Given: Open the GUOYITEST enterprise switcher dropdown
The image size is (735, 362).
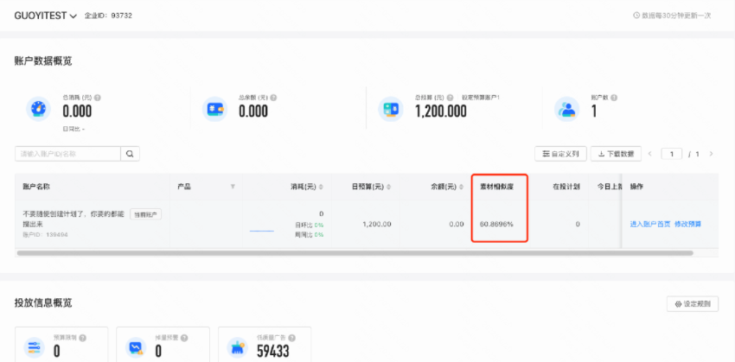Looking at the screenshot, I should pos(46,16).
